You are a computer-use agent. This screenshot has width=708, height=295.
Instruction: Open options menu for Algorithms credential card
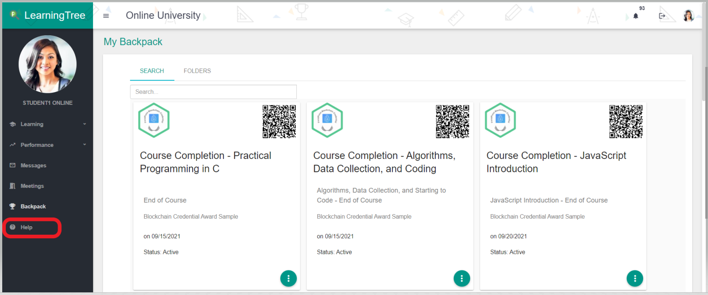461,278
